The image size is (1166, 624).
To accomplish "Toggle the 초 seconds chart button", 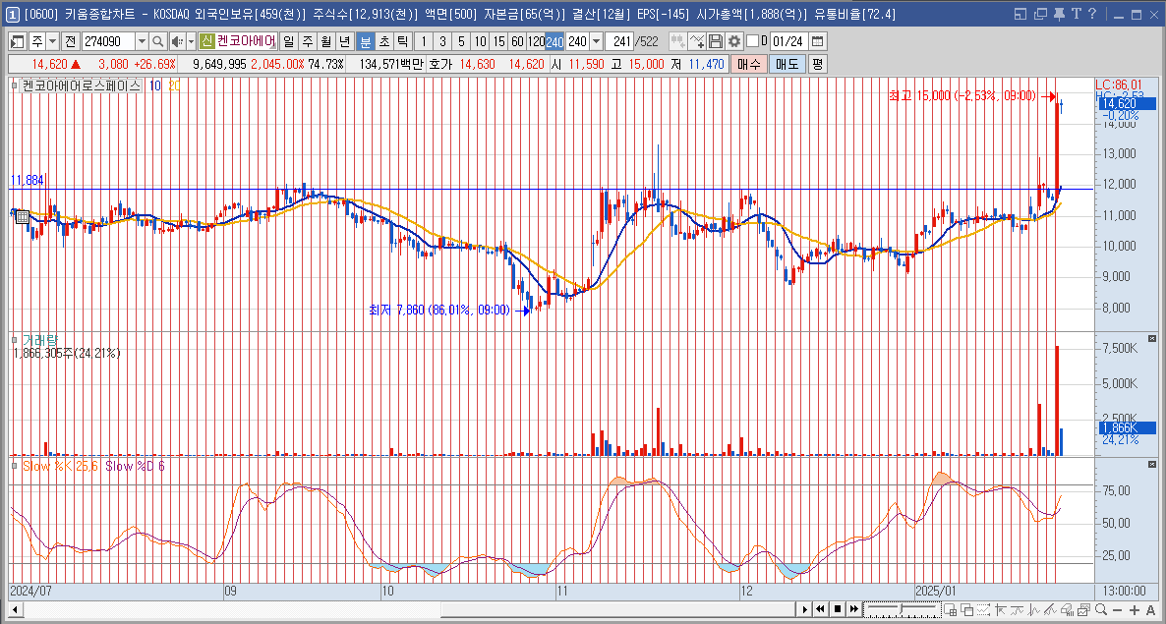I will pos(383,41).
